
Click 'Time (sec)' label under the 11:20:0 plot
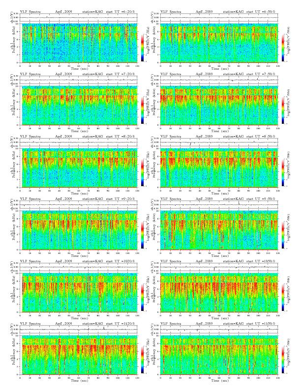[80, 381]
